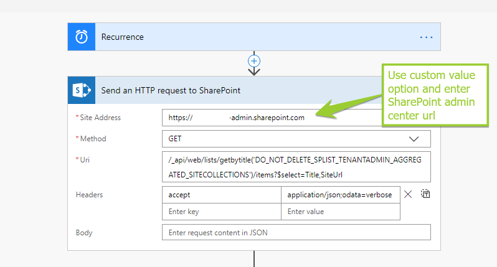
Task: Insert a new step with plus button
Action: (253, 61)
